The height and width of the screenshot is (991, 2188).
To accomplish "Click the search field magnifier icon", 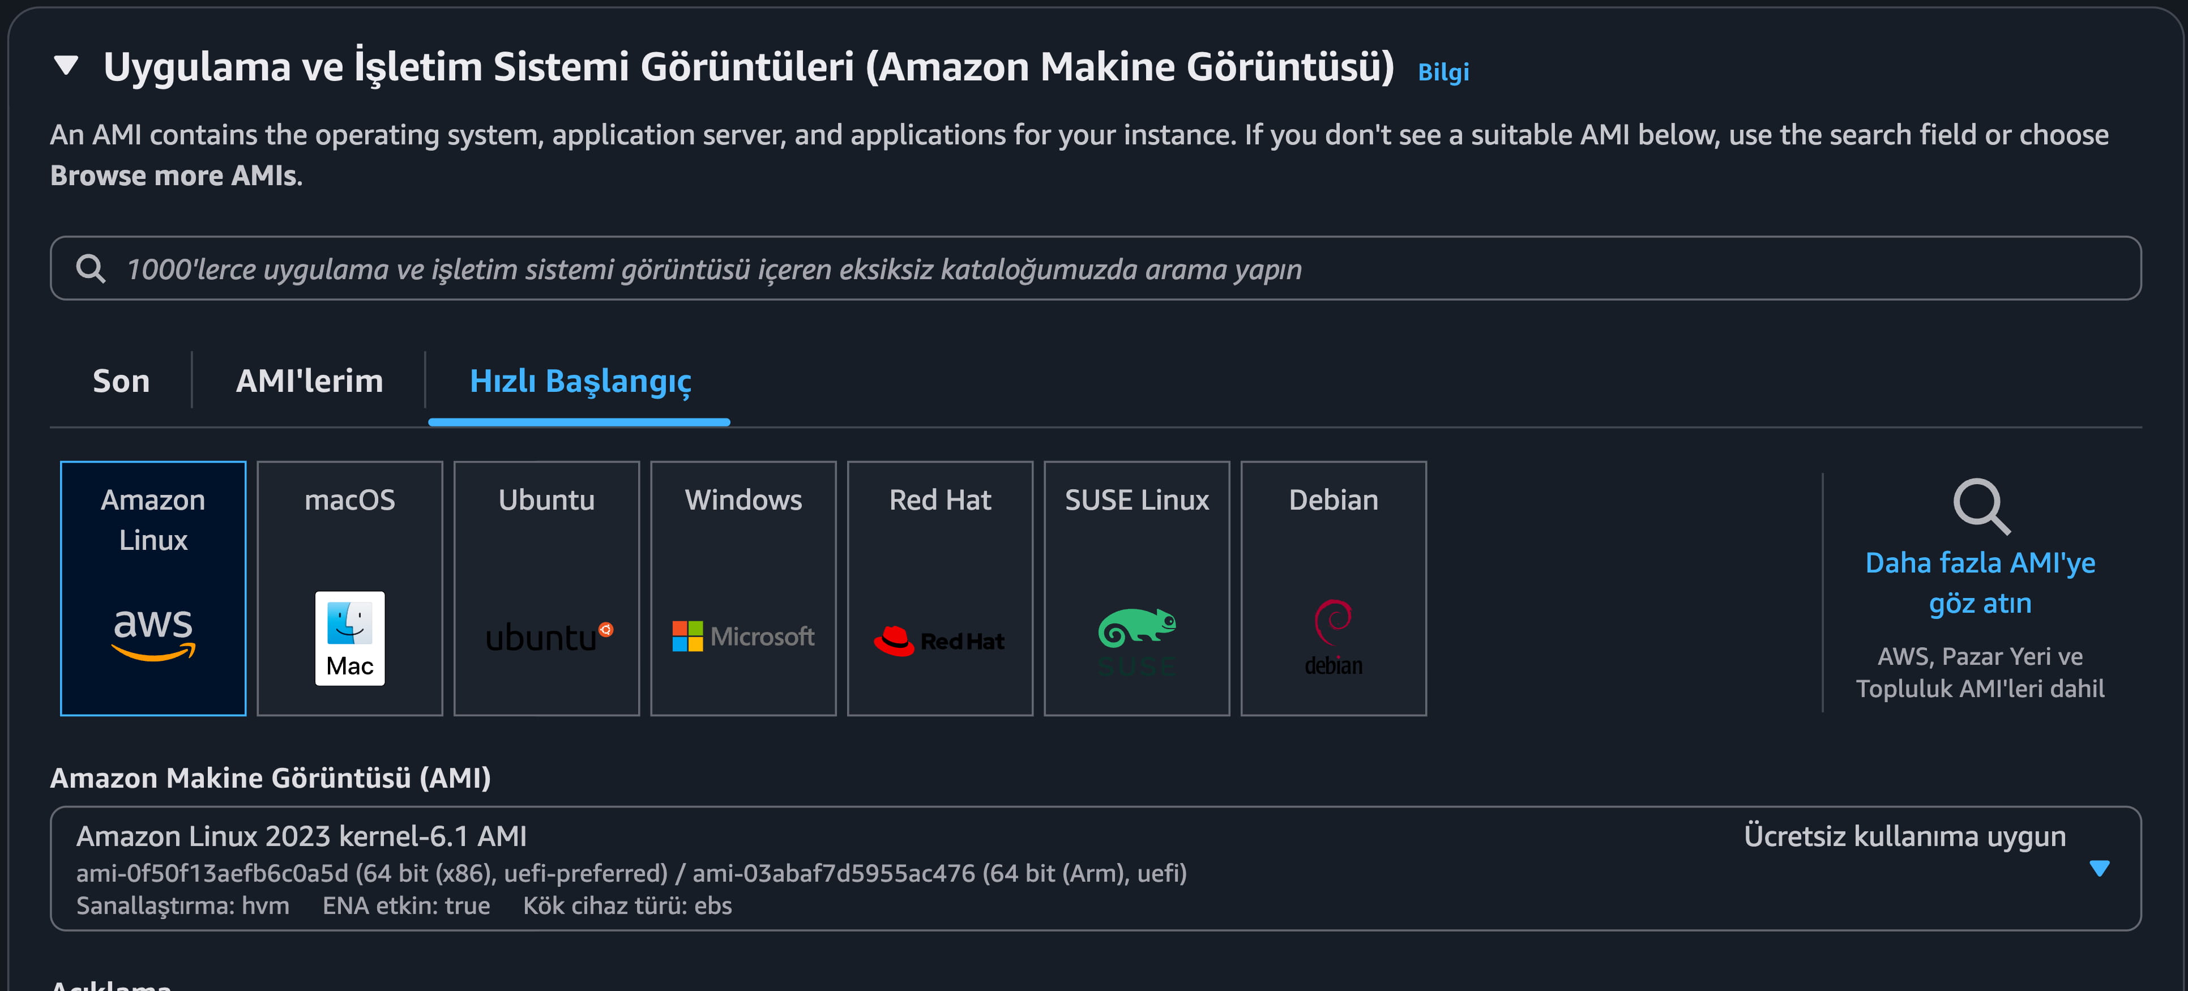I will click(91, 268).
